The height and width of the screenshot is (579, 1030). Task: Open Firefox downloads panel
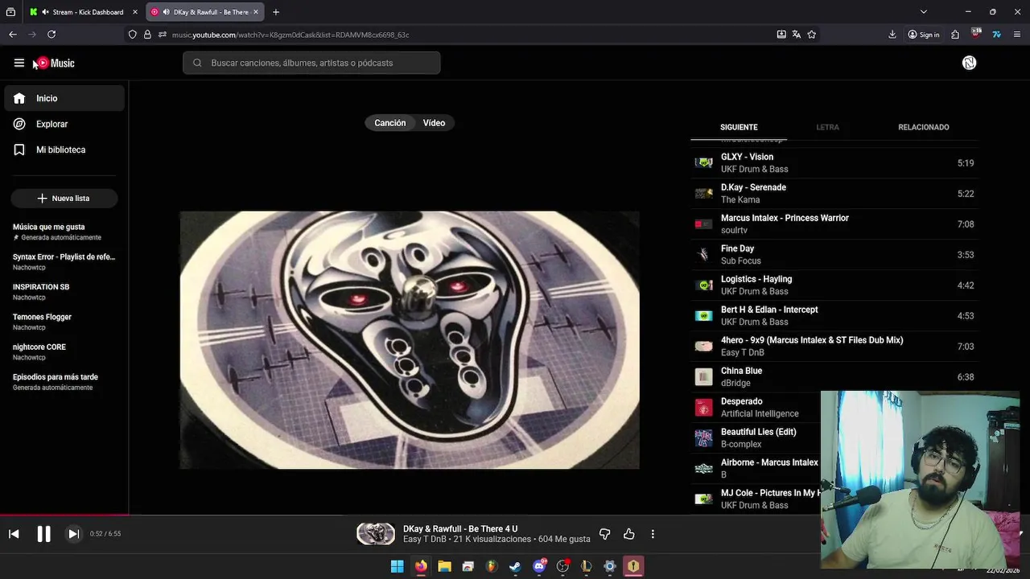pyautogui.click(x=892, y=35)
